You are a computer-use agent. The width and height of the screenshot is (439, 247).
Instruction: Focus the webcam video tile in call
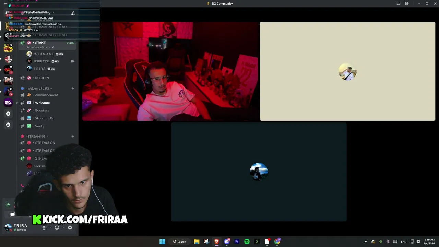coord(170,71)
